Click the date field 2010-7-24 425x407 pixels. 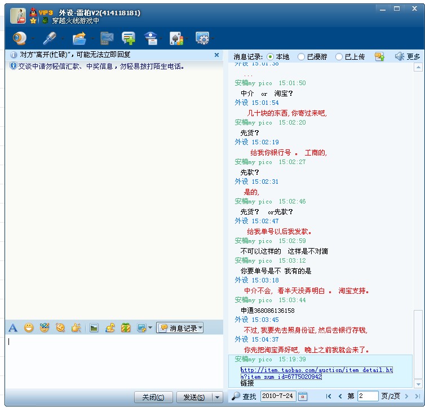278,396
